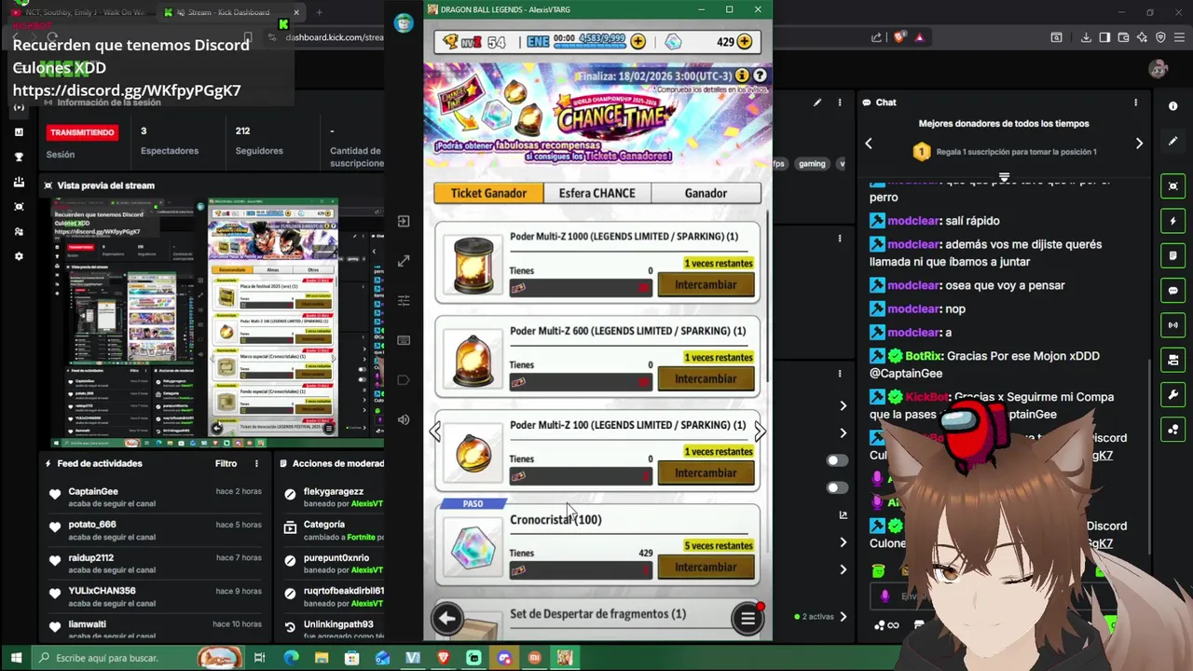Click the green lightning bolt sidebar icon
This screenshot has height=671, width=1193.
click(1173, 221)
